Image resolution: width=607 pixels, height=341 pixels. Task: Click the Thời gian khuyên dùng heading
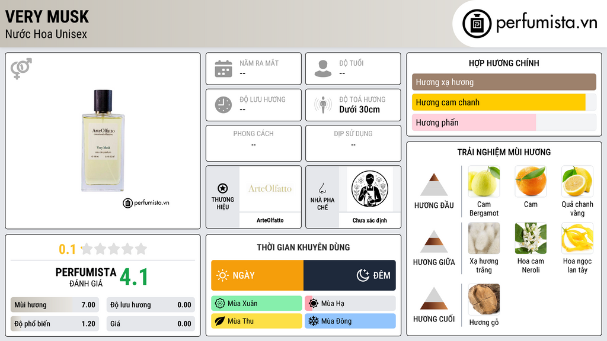click(x=303, y=247)
